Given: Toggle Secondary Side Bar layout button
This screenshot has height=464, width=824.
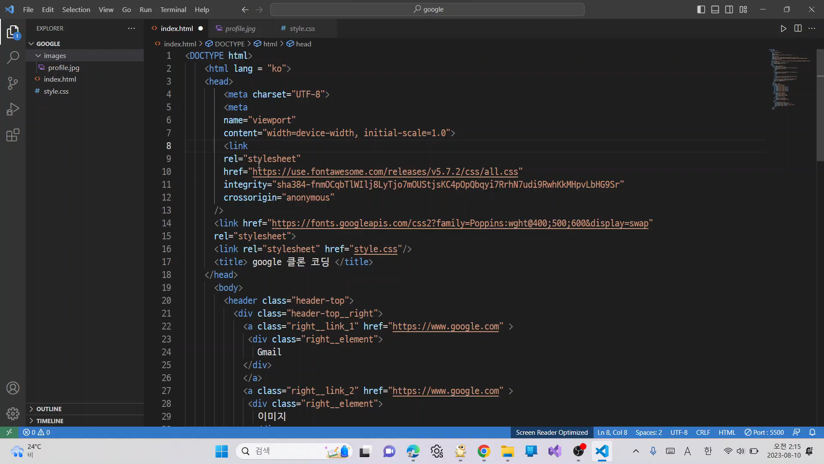Looking at the screenshot, I should tap(729, 9).
